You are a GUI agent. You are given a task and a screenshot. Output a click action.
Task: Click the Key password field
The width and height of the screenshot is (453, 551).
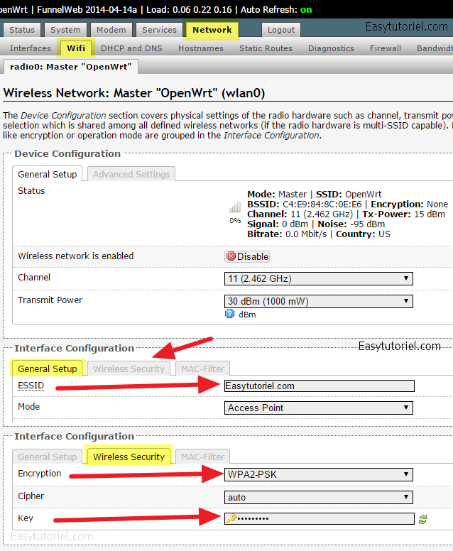click(319, 518)
